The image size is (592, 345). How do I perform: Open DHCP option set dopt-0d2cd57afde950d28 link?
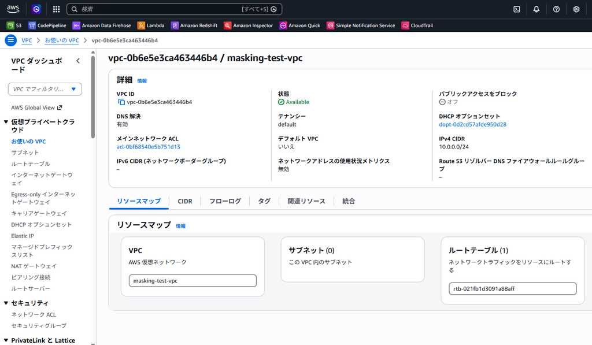click(x=473, y=124)
